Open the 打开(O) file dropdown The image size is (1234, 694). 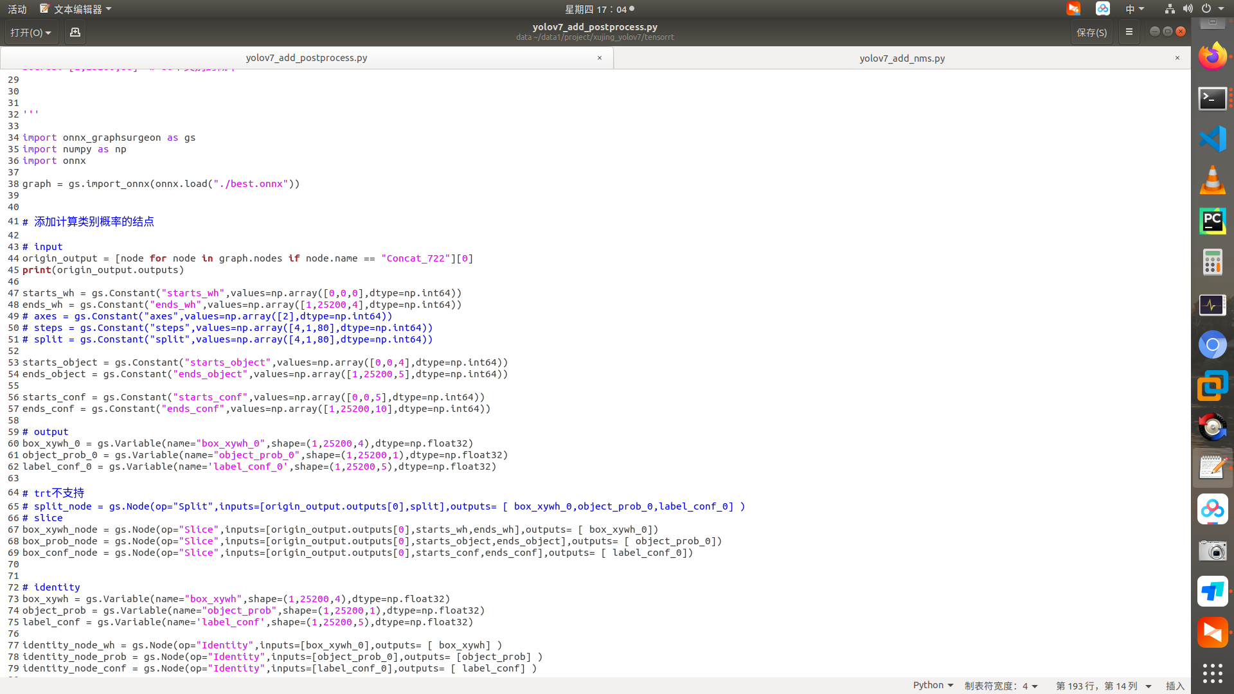(30, 32)
